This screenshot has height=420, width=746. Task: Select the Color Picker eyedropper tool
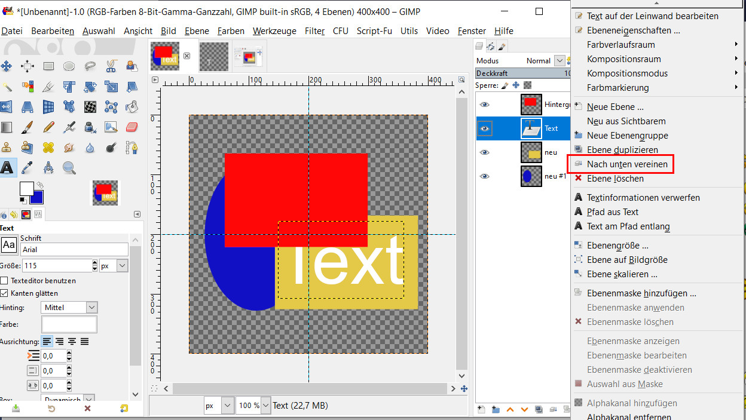click(27, 168)
